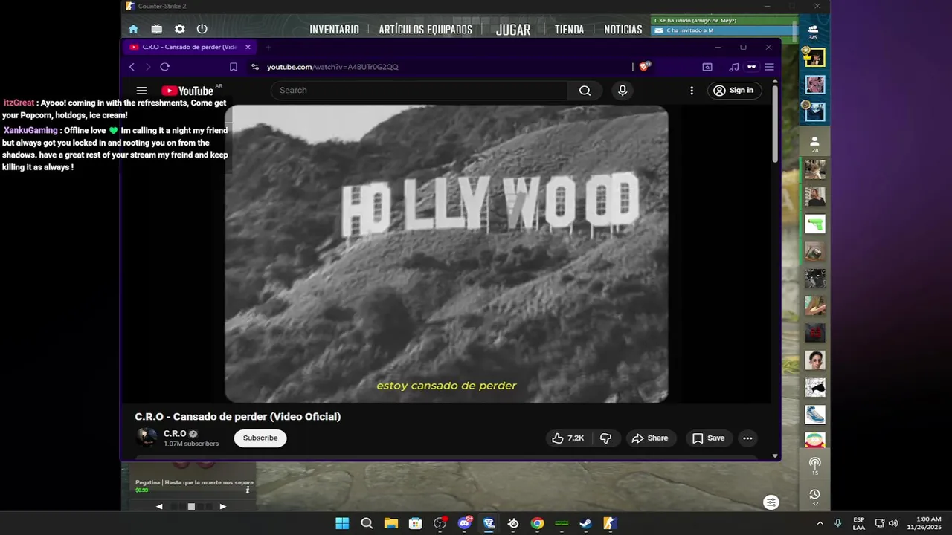
Task: Click the browser page scrollbar
Action: 775,125
